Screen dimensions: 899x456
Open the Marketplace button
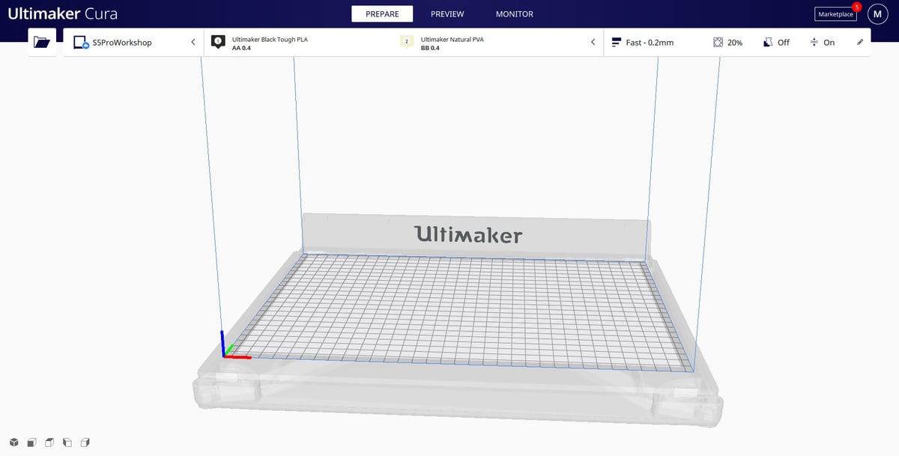coord(835,14)
